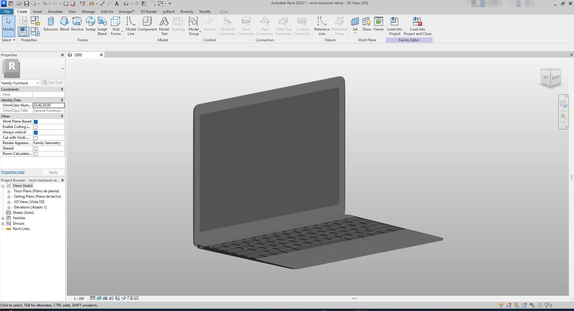Click Load into Project
This screenshot has height=311, width=574.
tap(395, 26)
